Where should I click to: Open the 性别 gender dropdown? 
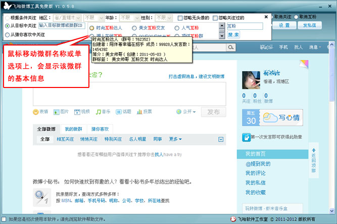click(164, 18)
